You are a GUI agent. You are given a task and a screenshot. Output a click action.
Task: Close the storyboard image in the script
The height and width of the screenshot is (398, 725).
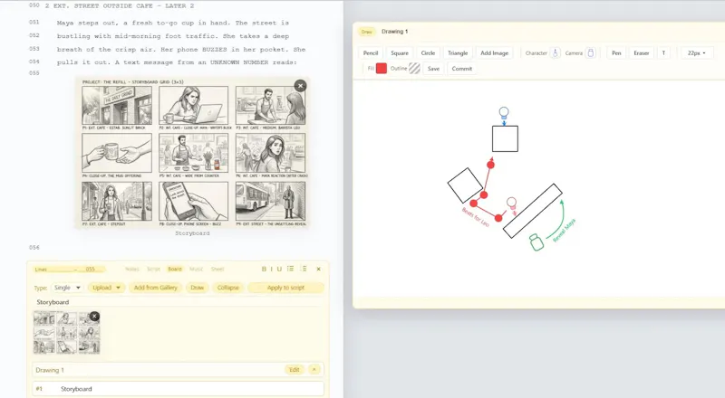(300, 85)
